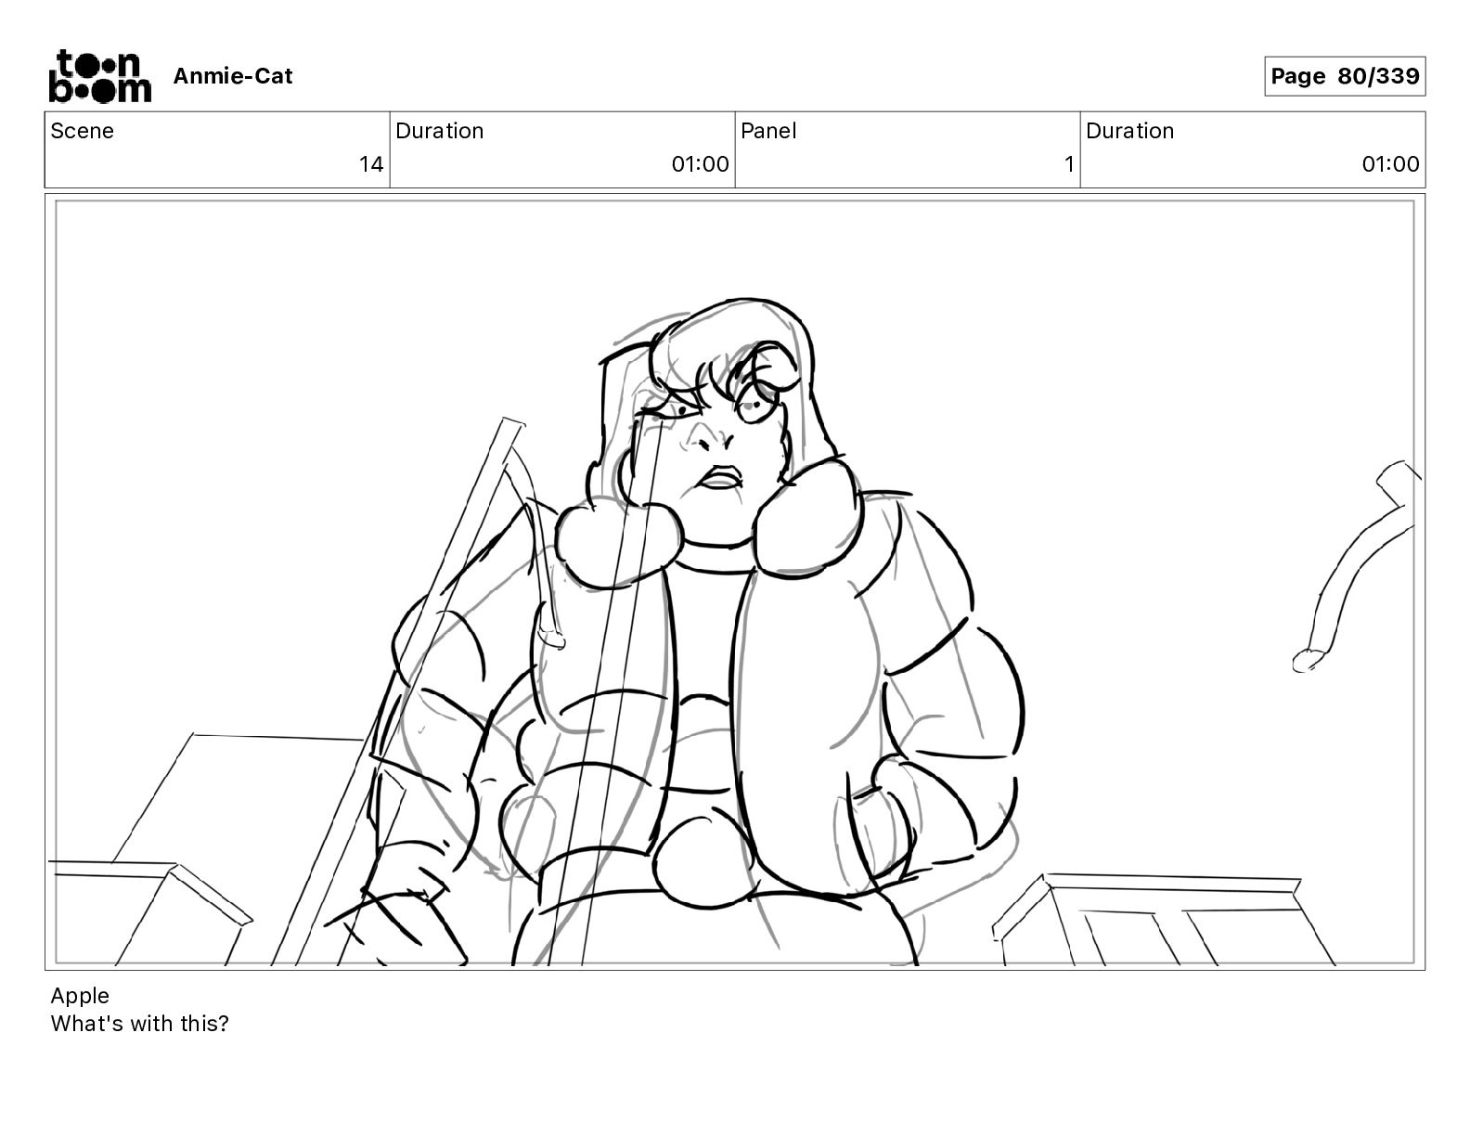The height and width of the screenshot is (1136, 1470).
Task: Click the Toon Boom logo
Action: point(99,76)
